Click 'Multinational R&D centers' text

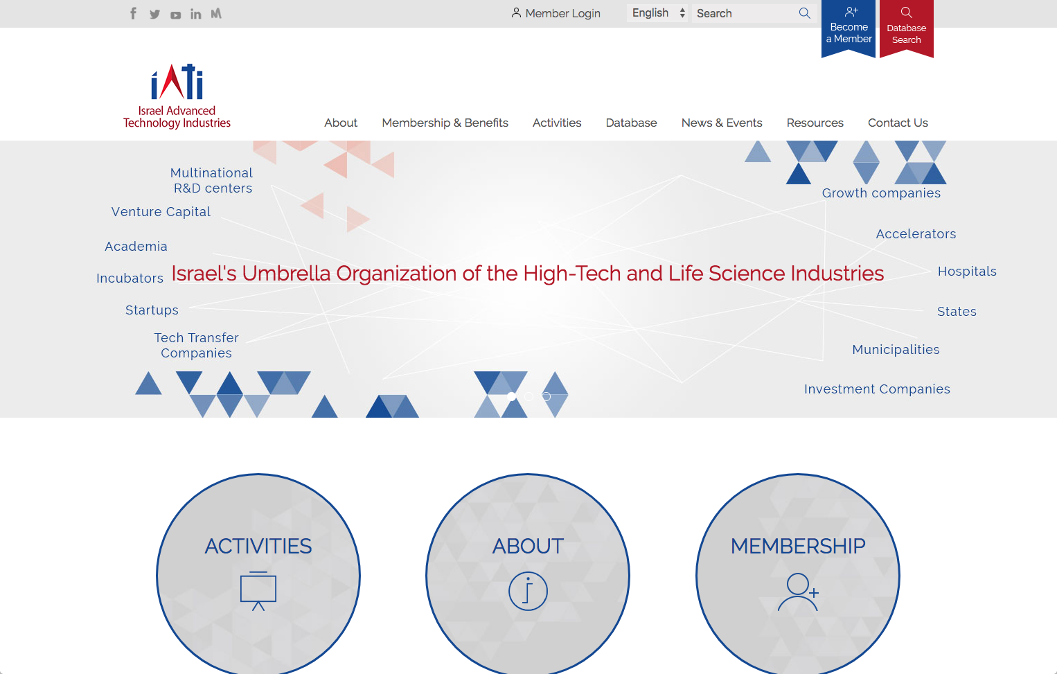212,180
